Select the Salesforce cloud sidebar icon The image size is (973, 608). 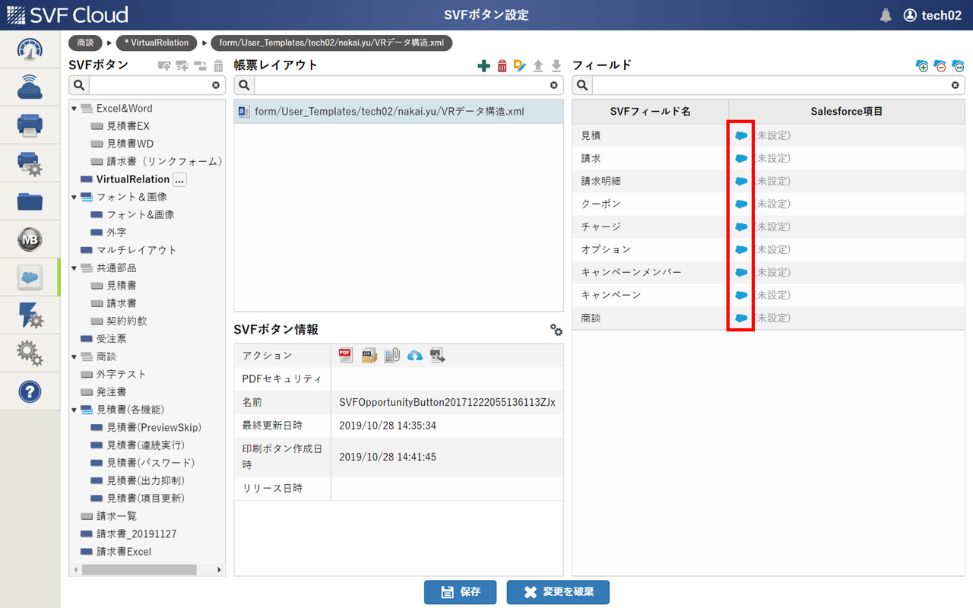(x=30, y=277)
